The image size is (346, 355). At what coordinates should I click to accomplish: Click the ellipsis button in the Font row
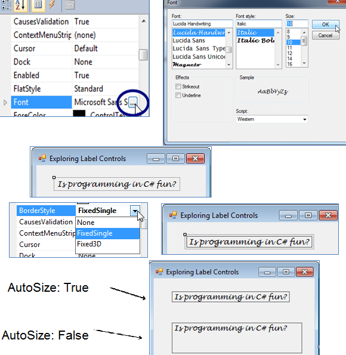click(132, 103)
